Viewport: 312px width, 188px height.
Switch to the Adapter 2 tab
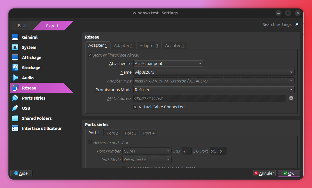pyautogui.click(x=123, y=46)
